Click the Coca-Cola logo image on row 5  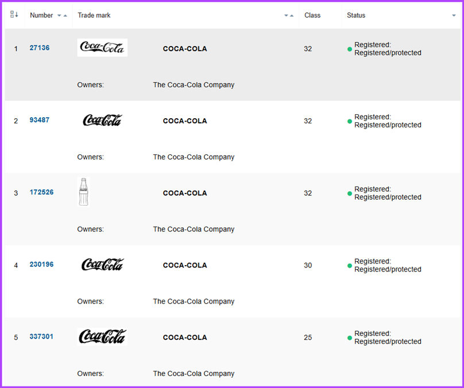tap(102, 337)
